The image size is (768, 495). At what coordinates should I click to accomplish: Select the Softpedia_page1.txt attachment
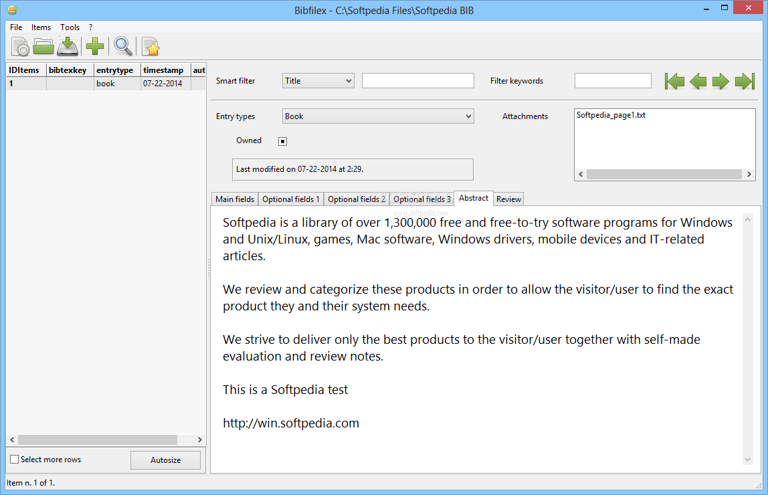tap(611, 115)
